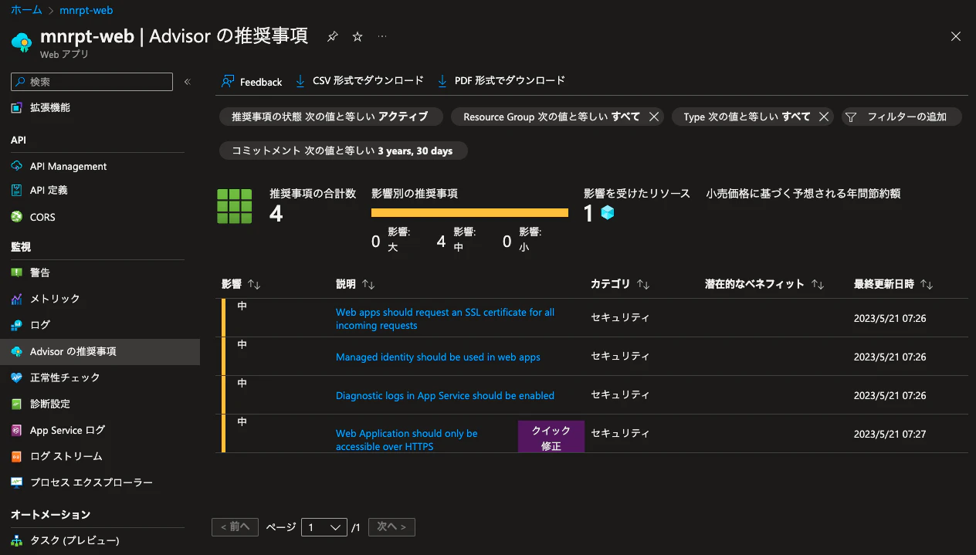This screenshot has width=976, height=555.
Task: Open 推奨事項の状態 アクティブ filter
Action: pyautogui.click(x=330, y=117)
